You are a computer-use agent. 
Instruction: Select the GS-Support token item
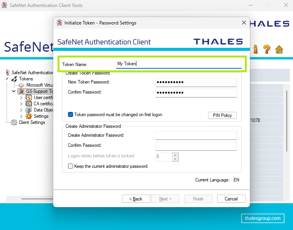[39, 91]
